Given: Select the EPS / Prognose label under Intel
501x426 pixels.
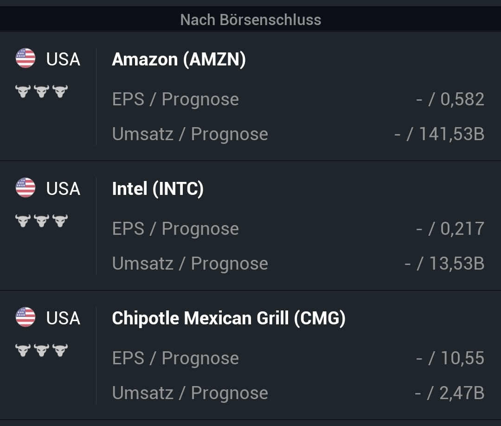Looking at the screenshot, I should coord(175,229).
